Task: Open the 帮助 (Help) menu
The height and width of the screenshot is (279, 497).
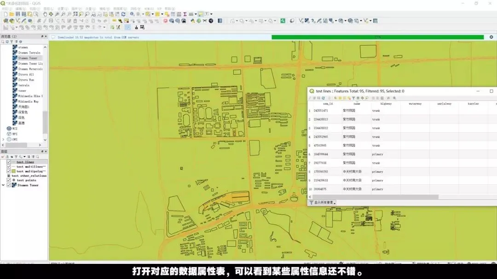Action: (169, 9)
